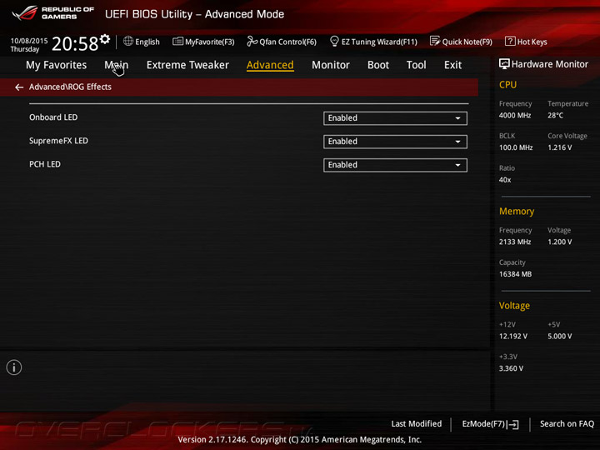Image resolution: width=600 pixels, height=450 pixels.
Task: Click the 12.192 V reading
Action: pyautogui.click(x=513, y=337)
